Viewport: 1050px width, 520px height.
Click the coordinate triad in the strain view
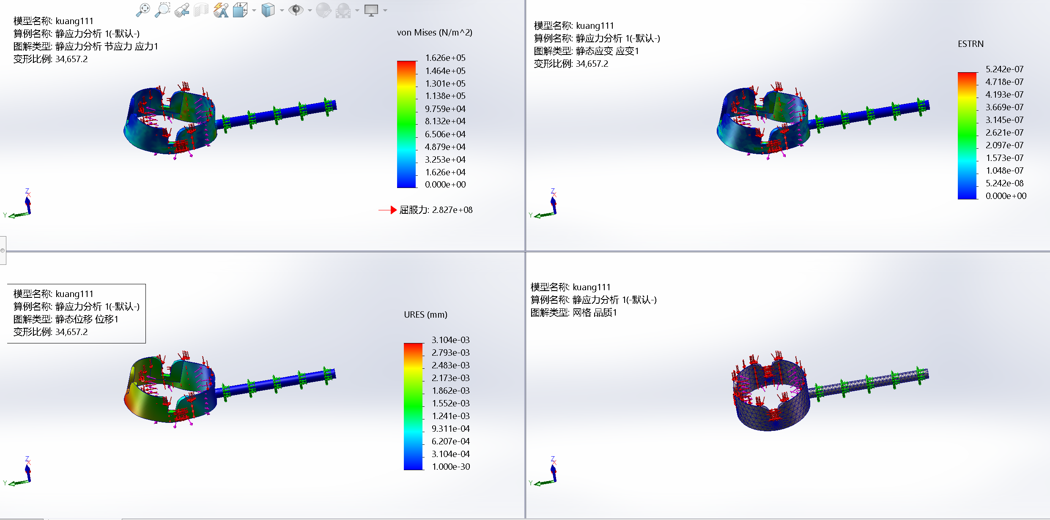(x=544, y=204)
